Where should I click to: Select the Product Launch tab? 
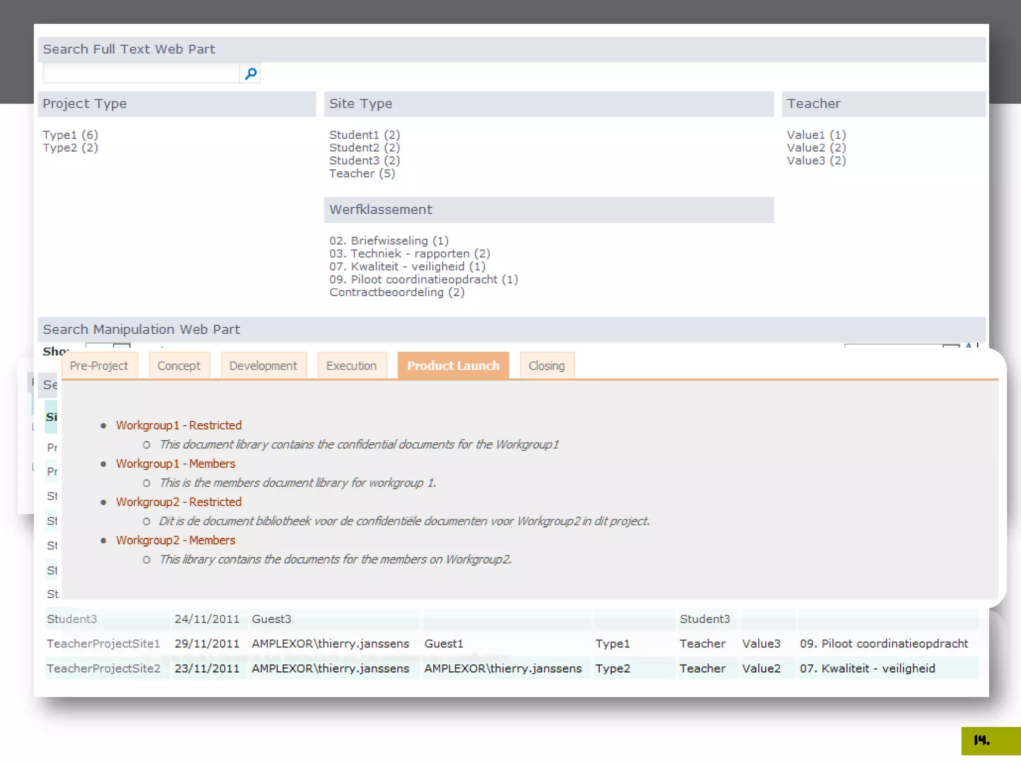coord(453,366)
